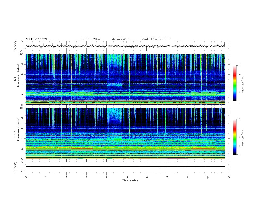Click the ch.2 spectrogram panel
257x199 pixels.
[x=125, y=133]
